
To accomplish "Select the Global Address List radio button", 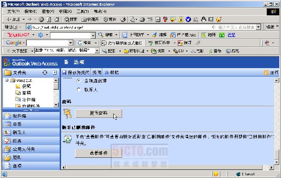I will click(79, 81).
